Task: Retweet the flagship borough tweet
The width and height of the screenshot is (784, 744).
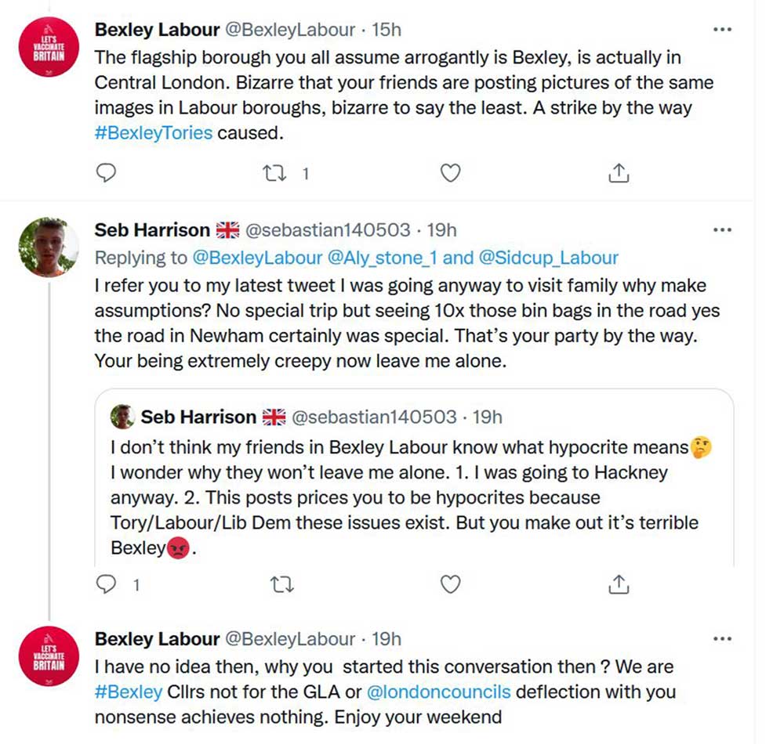Action: coord(274,173)
